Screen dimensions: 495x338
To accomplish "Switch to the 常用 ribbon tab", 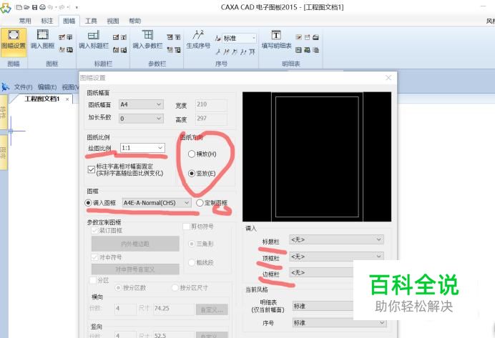I will (x=25, y=21).
